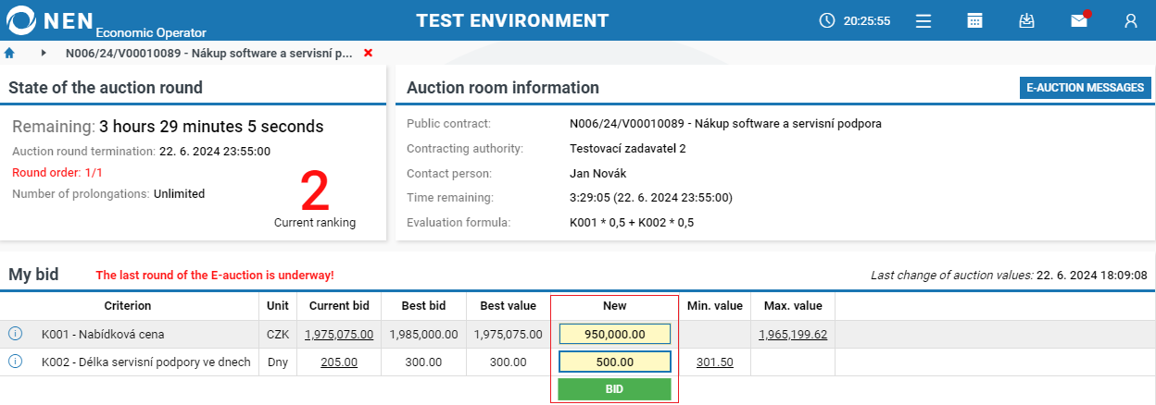Open the mail messages envelope icon
Viewport: 1156px width, 405px height.
tap(1079, 20)
